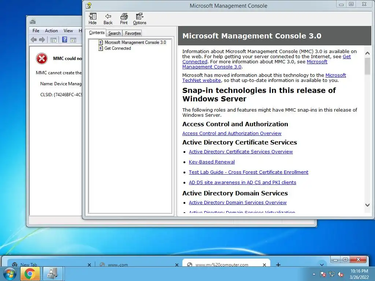Click the back arrow in MMC toolbar
The image size is (375, 281).
click(34, 40)
